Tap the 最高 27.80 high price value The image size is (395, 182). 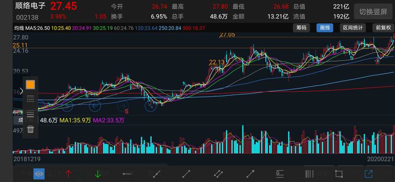click(220, 7)
